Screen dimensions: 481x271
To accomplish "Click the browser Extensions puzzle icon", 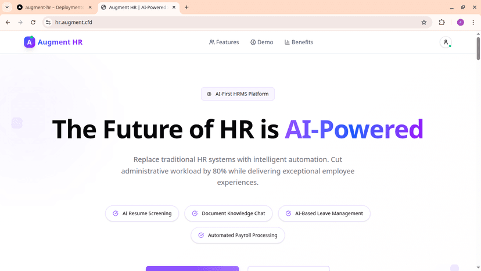I will point(441,22).
